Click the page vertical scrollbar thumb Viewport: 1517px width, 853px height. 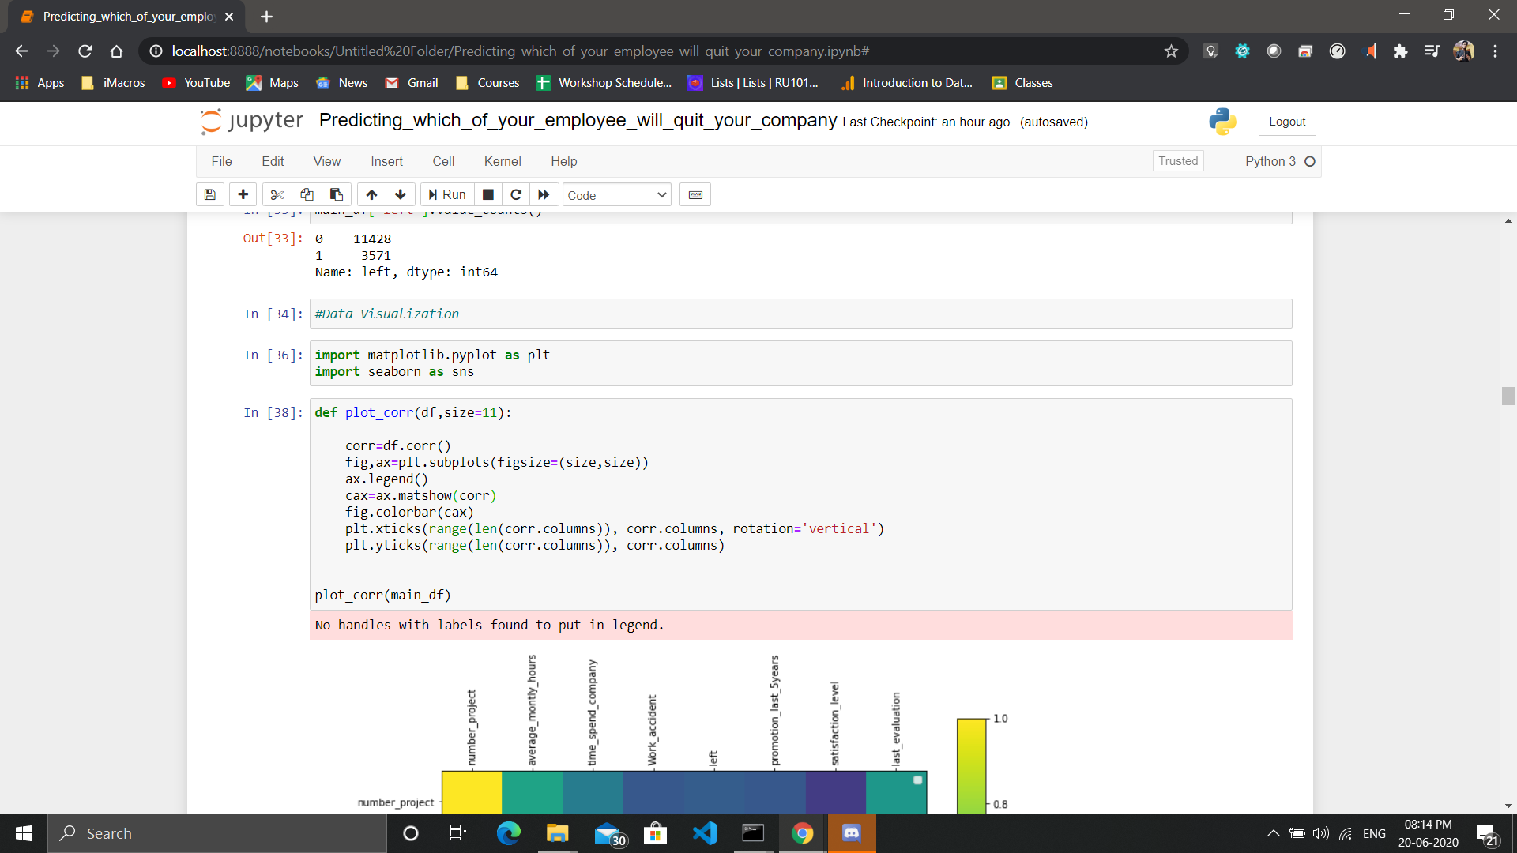[x=1508, y=396]
